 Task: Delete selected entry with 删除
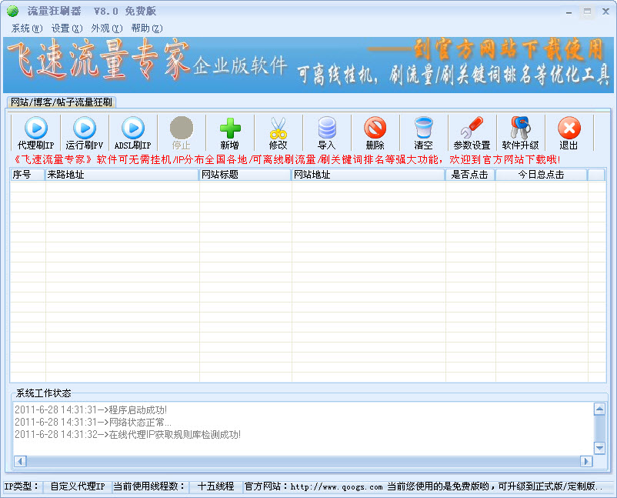point(375,133)
